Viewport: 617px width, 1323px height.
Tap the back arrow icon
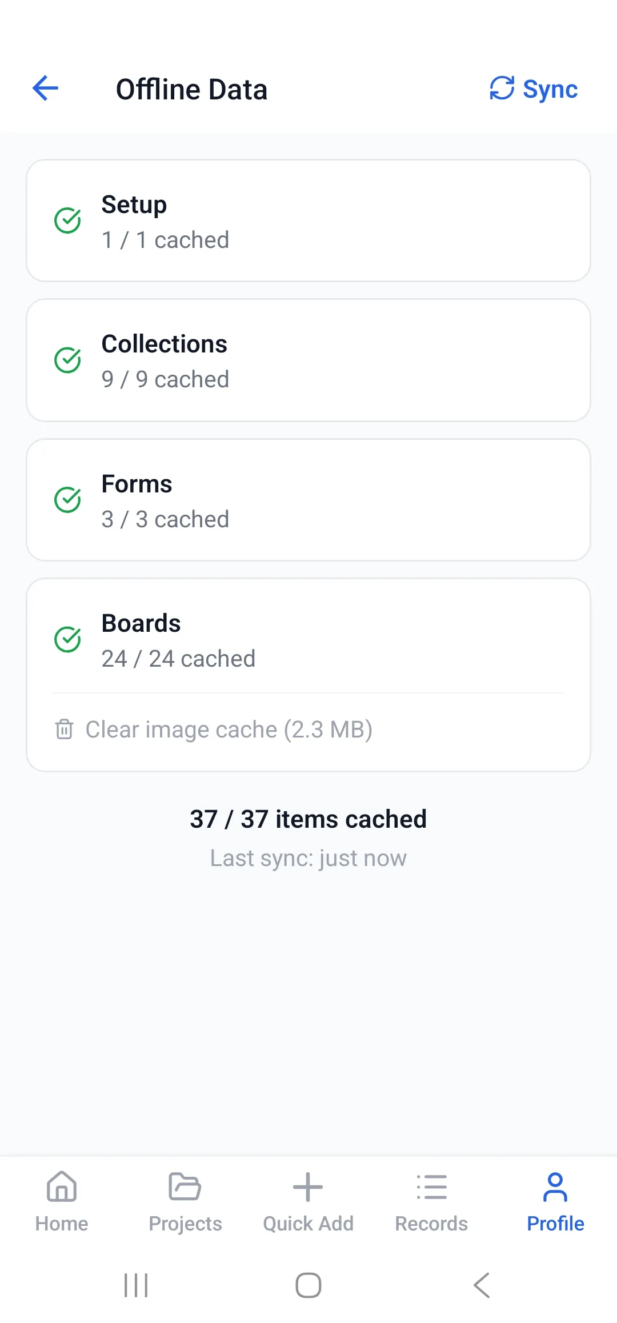46,89
